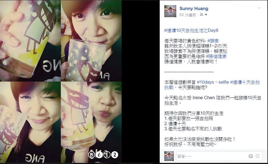
Task: Attach a photo with the camera icon
Action: point(251,156)
